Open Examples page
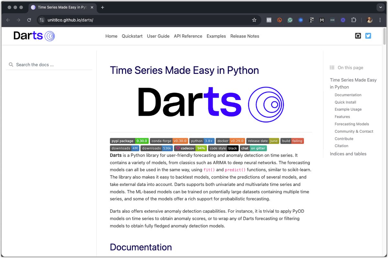Image resolution: width=388 pixels, height=258 pixels. point(216,36)
